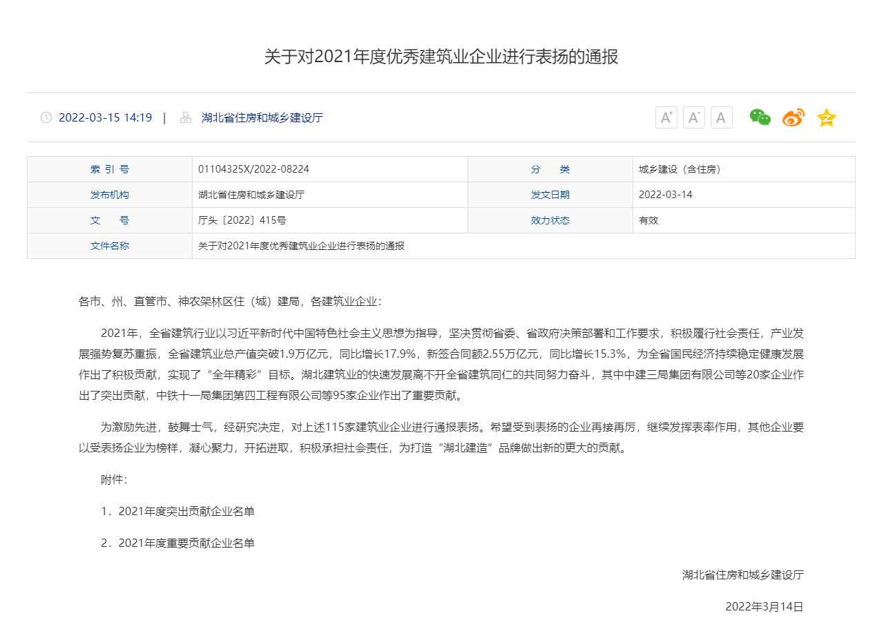This screenshot has width=875, height=627.
Task: Click the signature date 2022年3月14日
Action: tap(764, 606)
